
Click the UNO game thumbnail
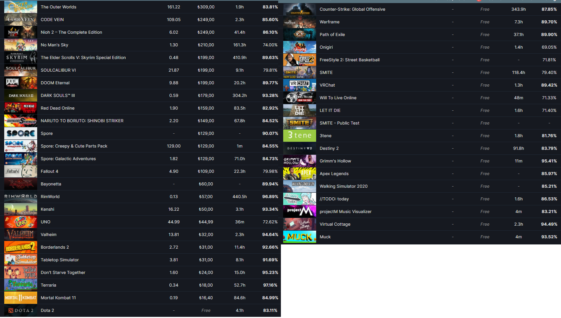21,222
